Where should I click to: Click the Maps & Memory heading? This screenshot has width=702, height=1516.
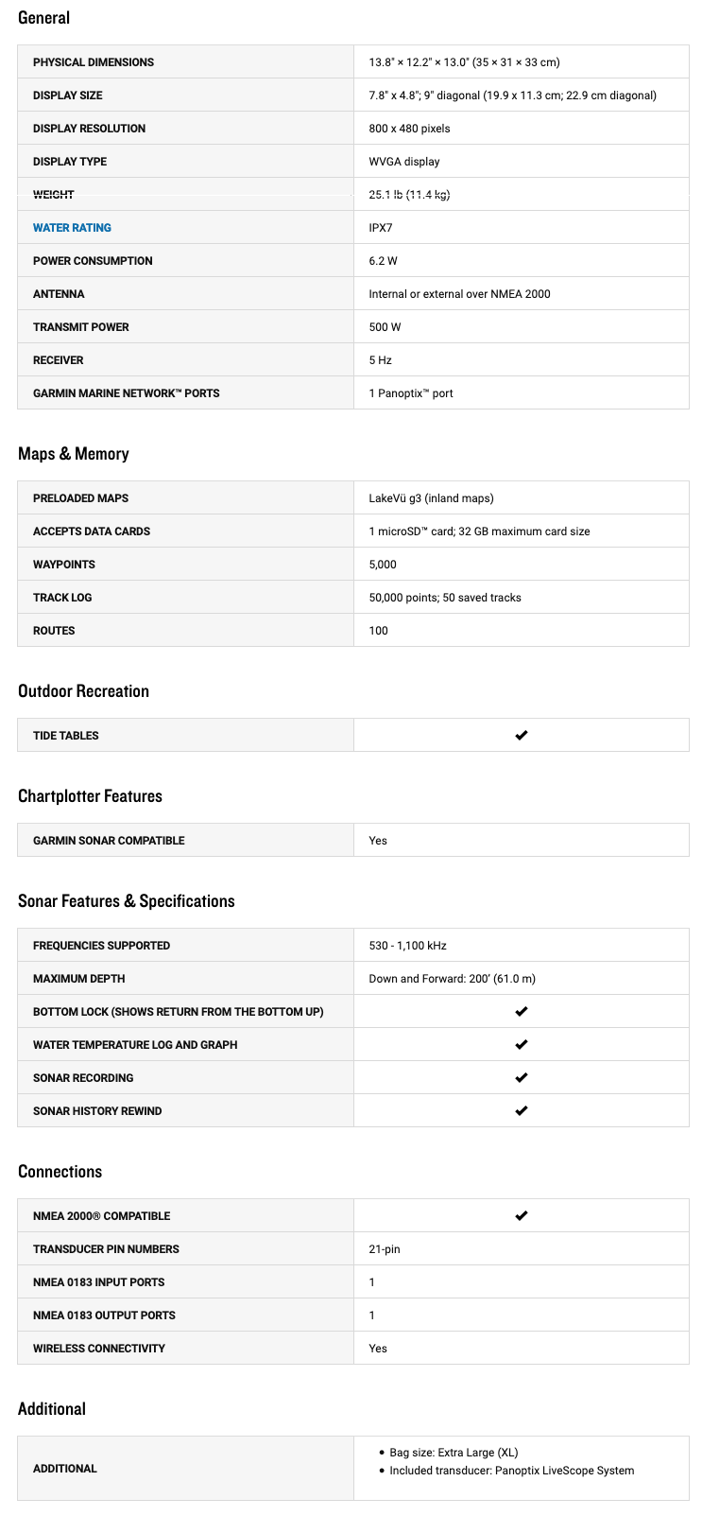pos(73,454)
